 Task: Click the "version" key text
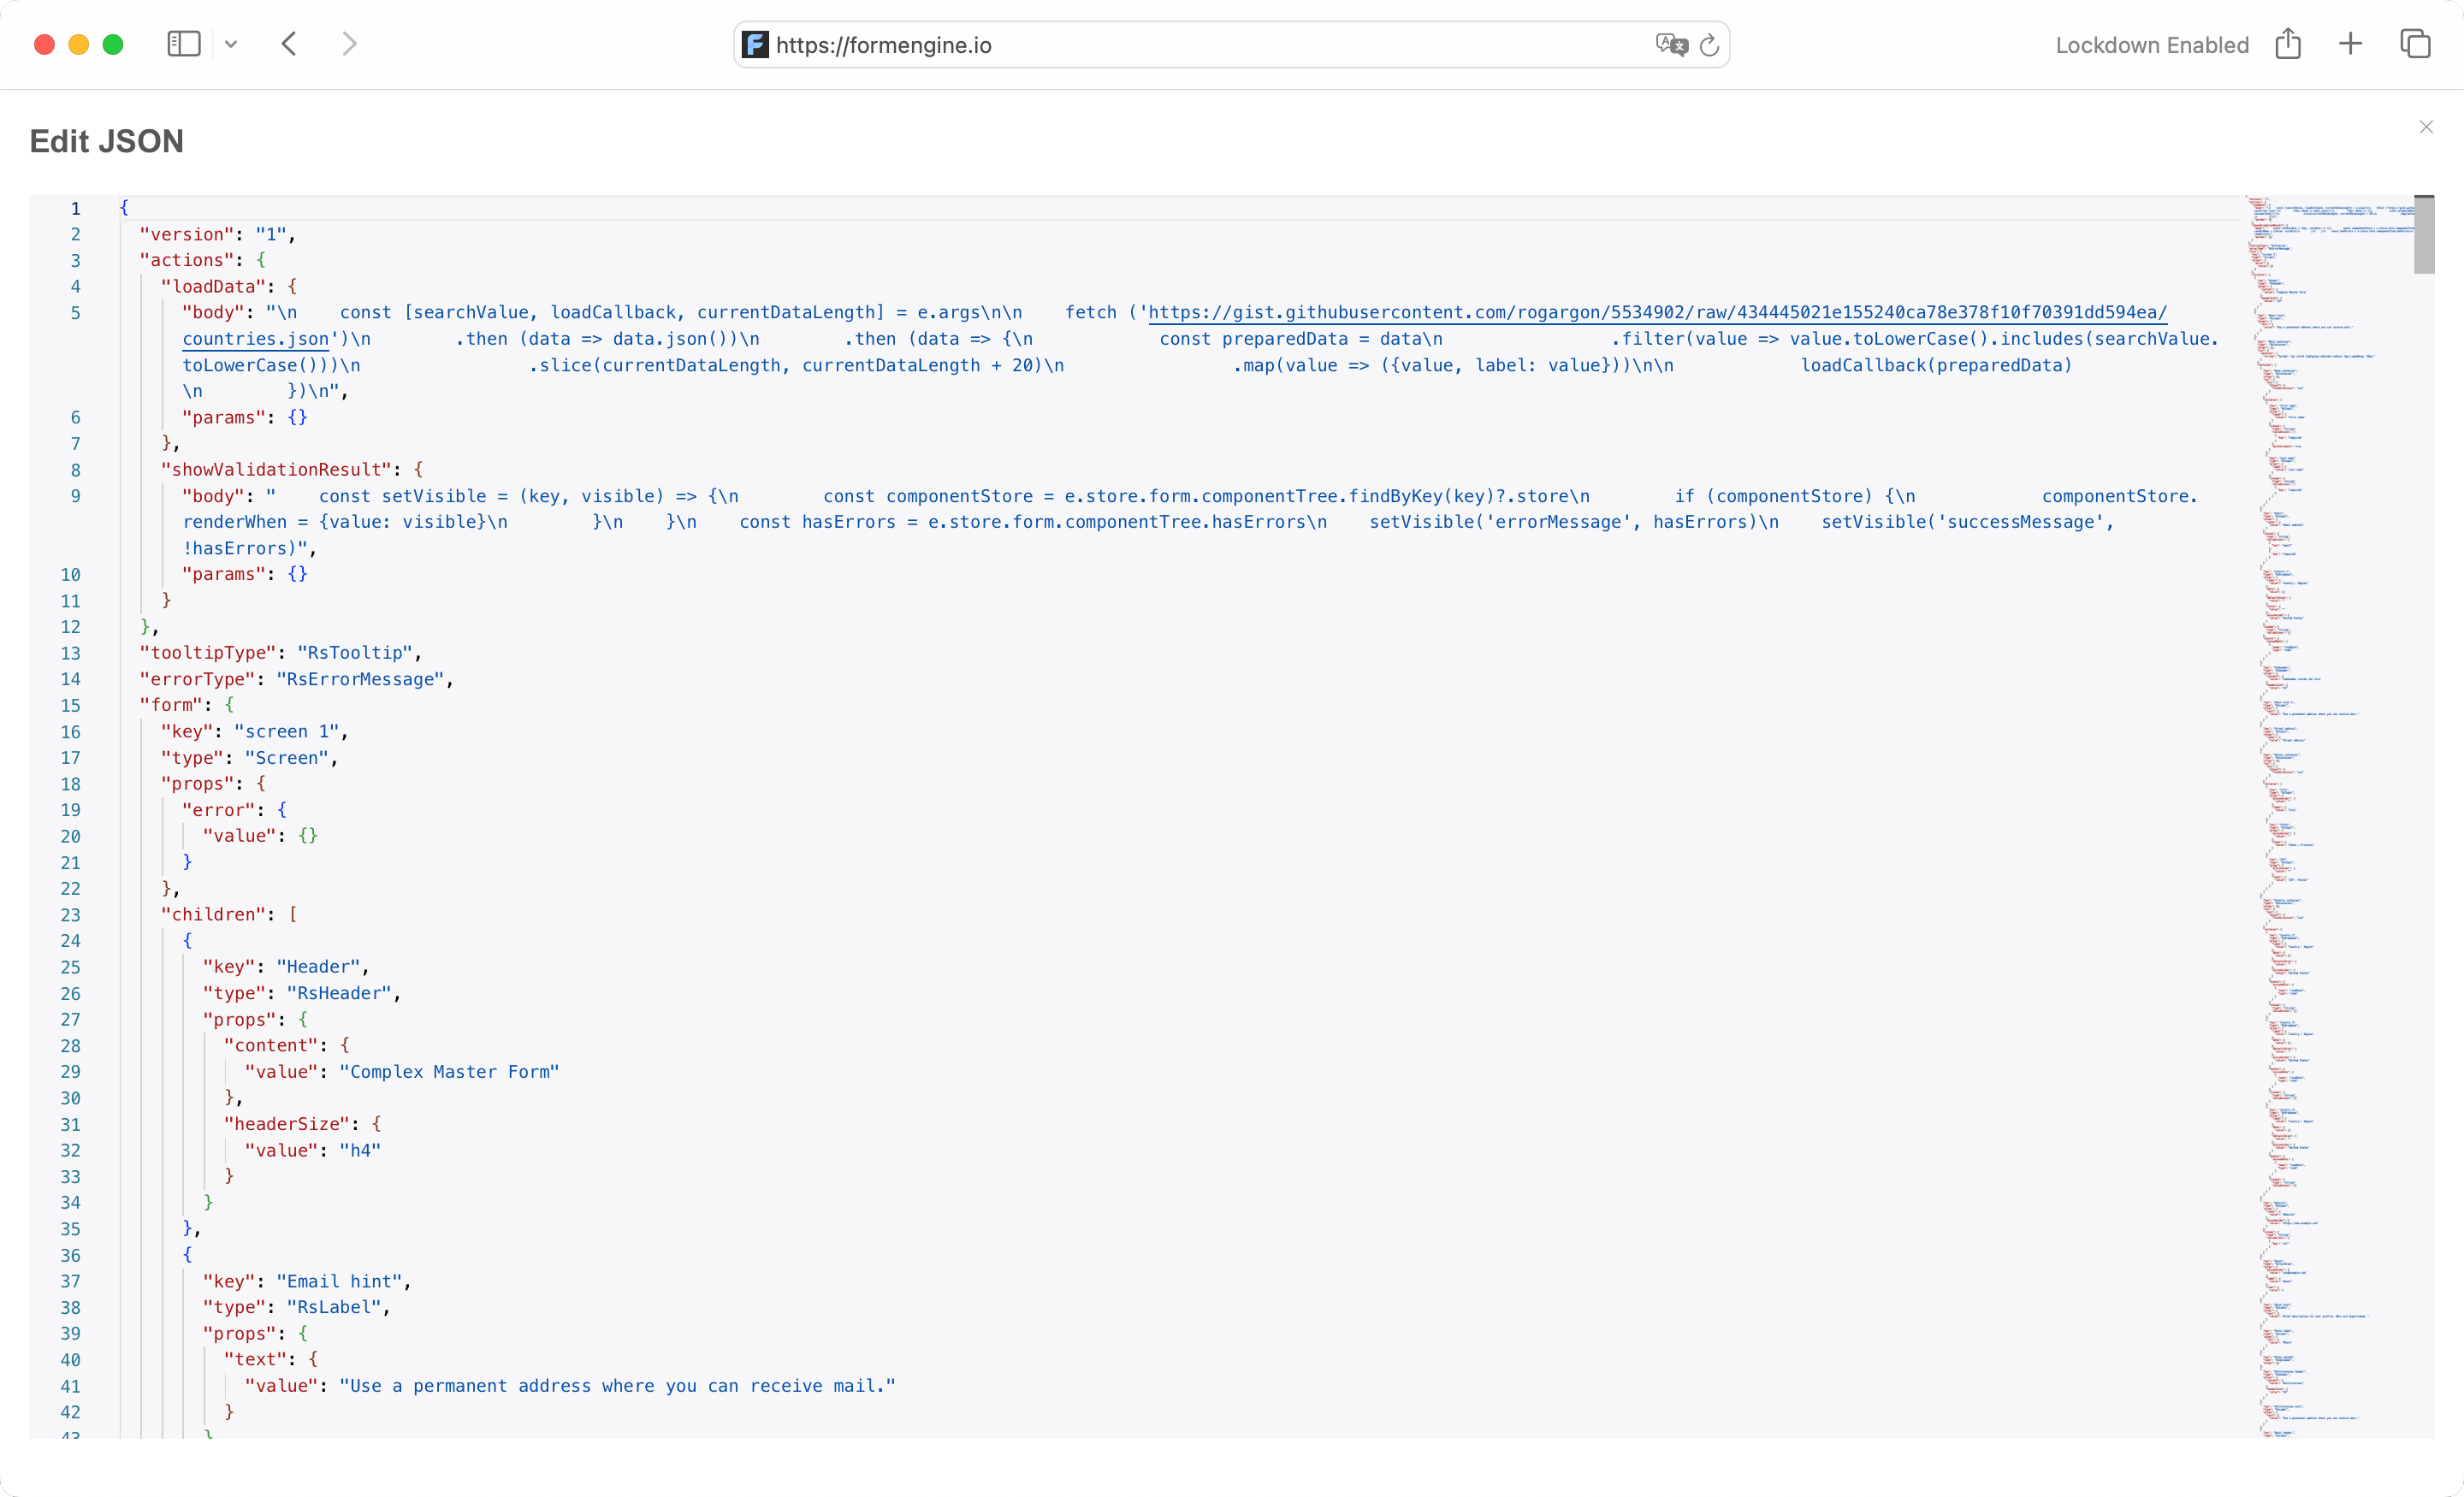187,234
